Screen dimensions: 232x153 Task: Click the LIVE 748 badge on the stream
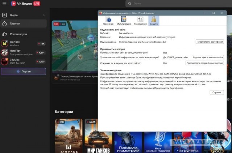point(60,24)
